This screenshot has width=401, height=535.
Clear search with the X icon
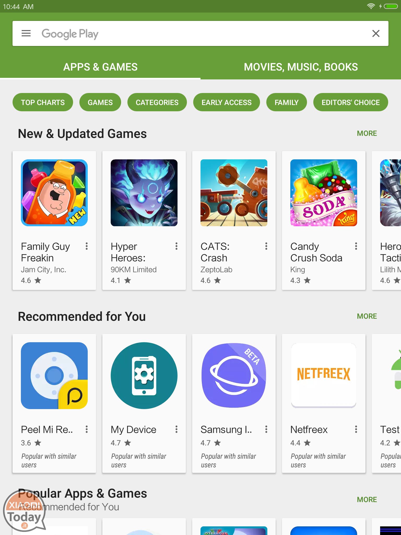coord(376,33)
